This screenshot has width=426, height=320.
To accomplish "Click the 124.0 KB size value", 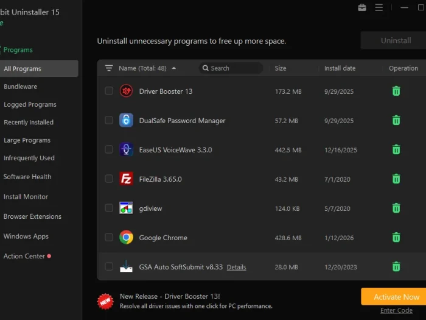I will coord(287,208).
